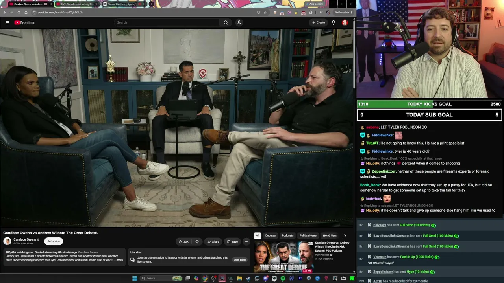Show more filter chips with right chevron
Image resolution: width=504 pixels, height=283 pixels.
345,235
